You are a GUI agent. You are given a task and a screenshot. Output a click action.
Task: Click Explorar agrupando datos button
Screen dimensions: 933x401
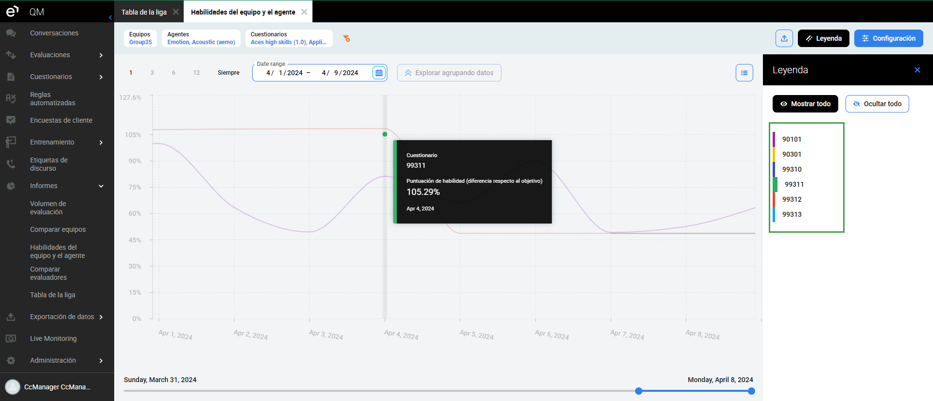449,73
